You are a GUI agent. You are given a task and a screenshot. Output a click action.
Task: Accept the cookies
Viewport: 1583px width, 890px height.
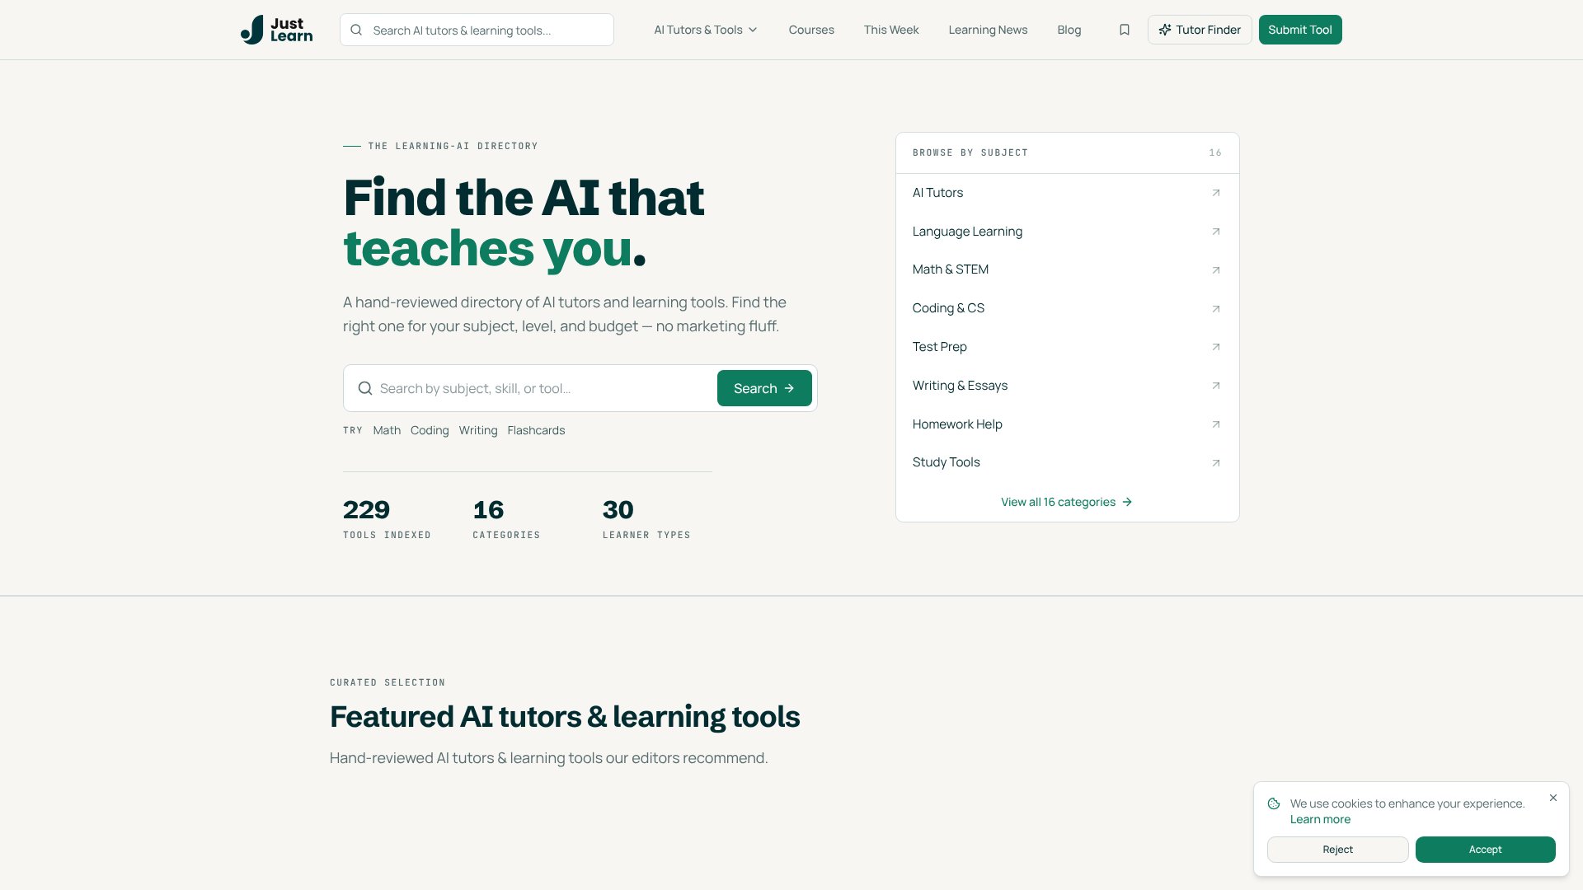[x=1485, y=850]
